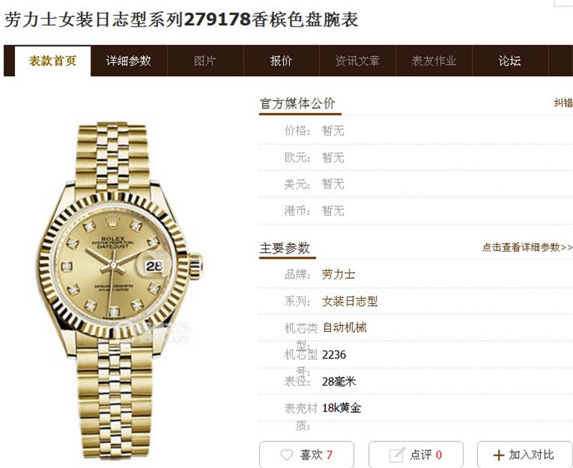The width and height of the screenshot is (573, 468).
Task: Click the pencil review icon beside 点评
Action: click(398, 454)
